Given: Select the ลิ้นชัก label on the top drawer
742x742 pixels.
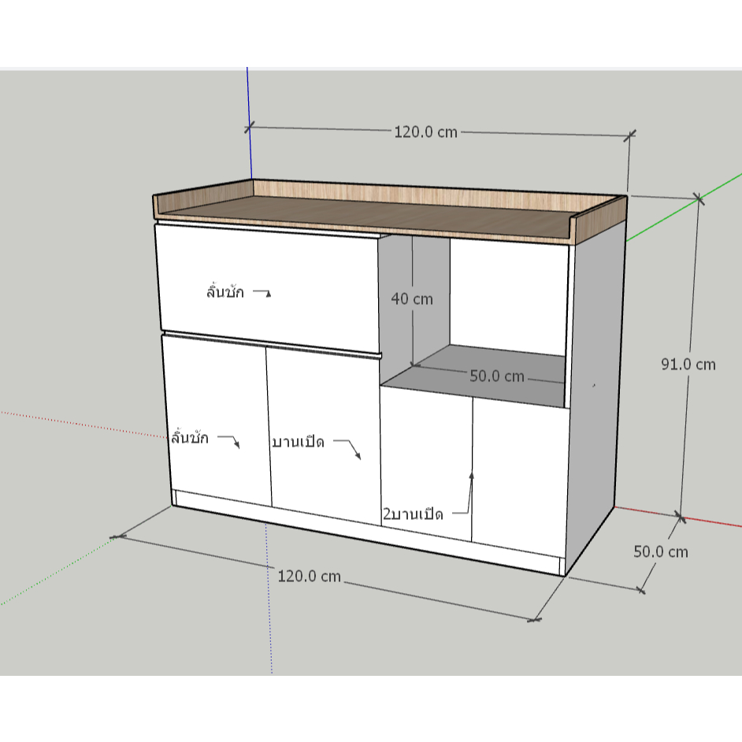Looking at the screenshot, I should (x=225, y=291).
